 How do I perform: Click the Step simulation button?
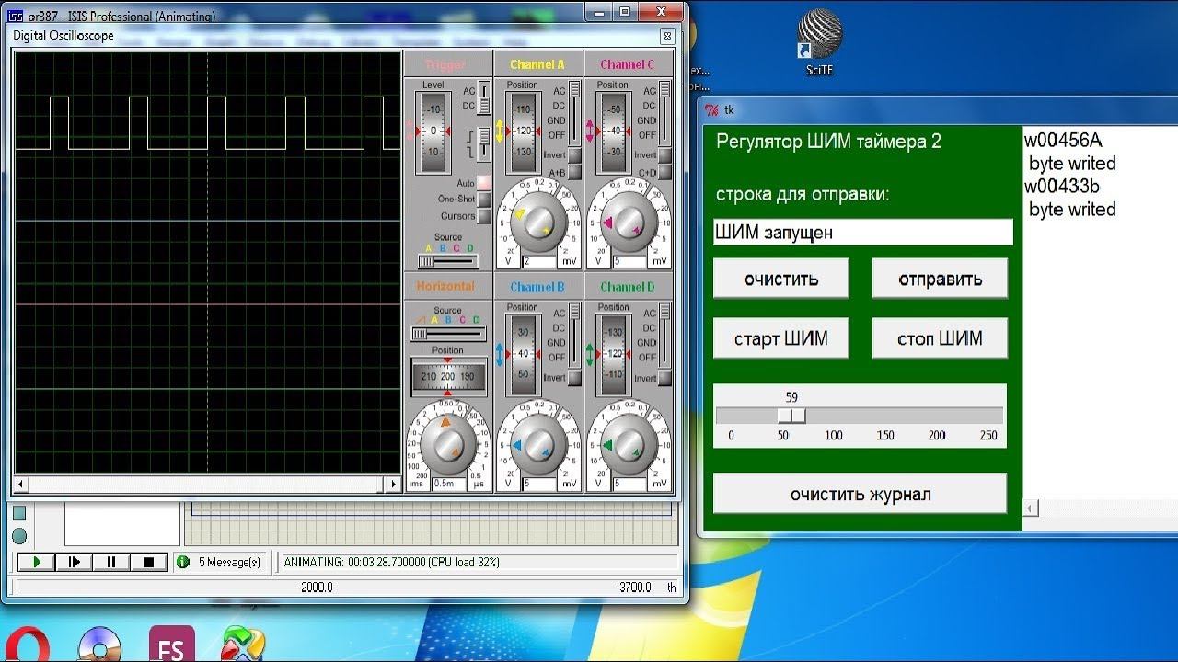pos(75,562)
